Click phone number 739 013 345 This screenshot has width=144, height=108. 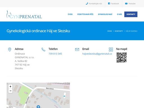coord(55,54)
